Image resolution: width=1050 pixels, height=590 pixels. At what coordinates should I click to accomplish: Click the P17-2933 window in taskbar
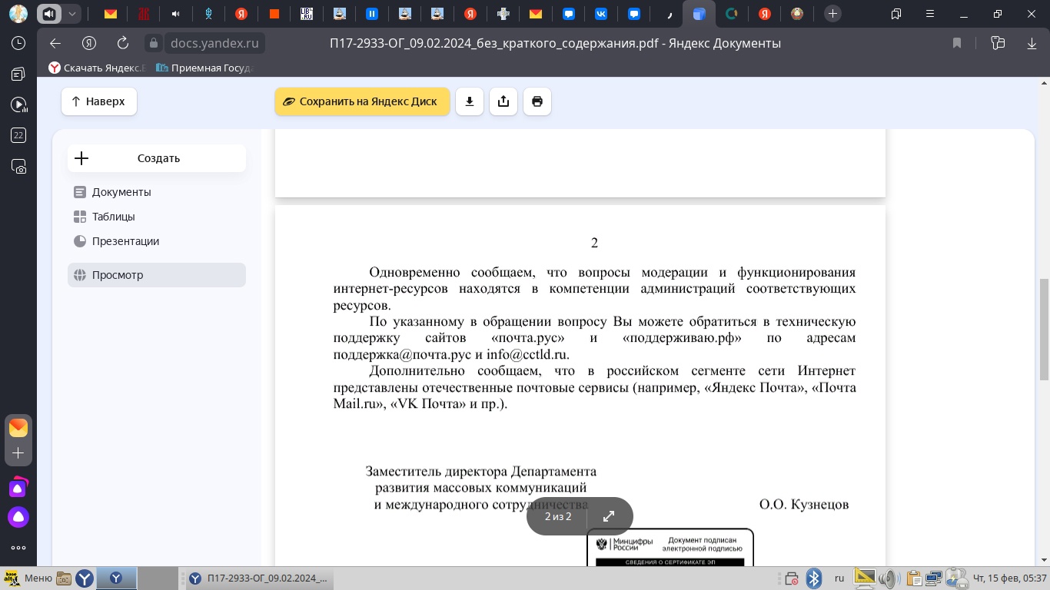[258, 578]
